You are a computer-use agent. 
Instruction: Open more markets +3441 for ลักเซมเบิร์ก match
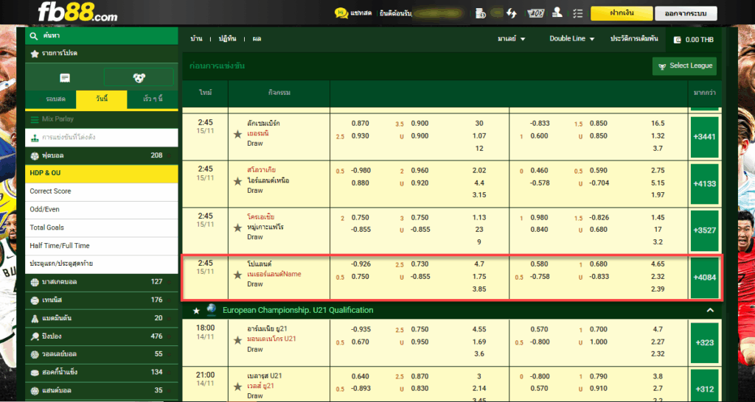(704, 136)
